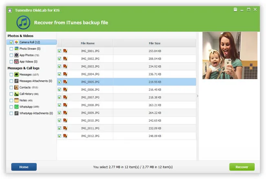Click the WhatsApp icon in sidebar
266x179 pixels.
coord(16,107)
